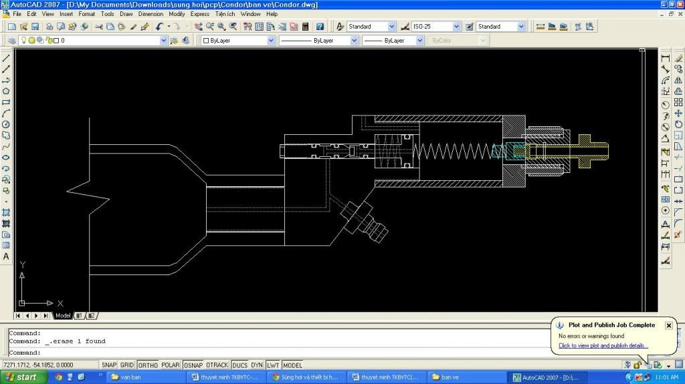Select the Rectangle draw tool
Screen dimensions: 685x384
point(6,103)
